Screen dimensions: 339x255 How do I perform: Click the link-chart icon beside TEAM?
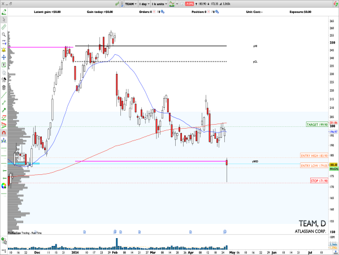click(122, 4)
